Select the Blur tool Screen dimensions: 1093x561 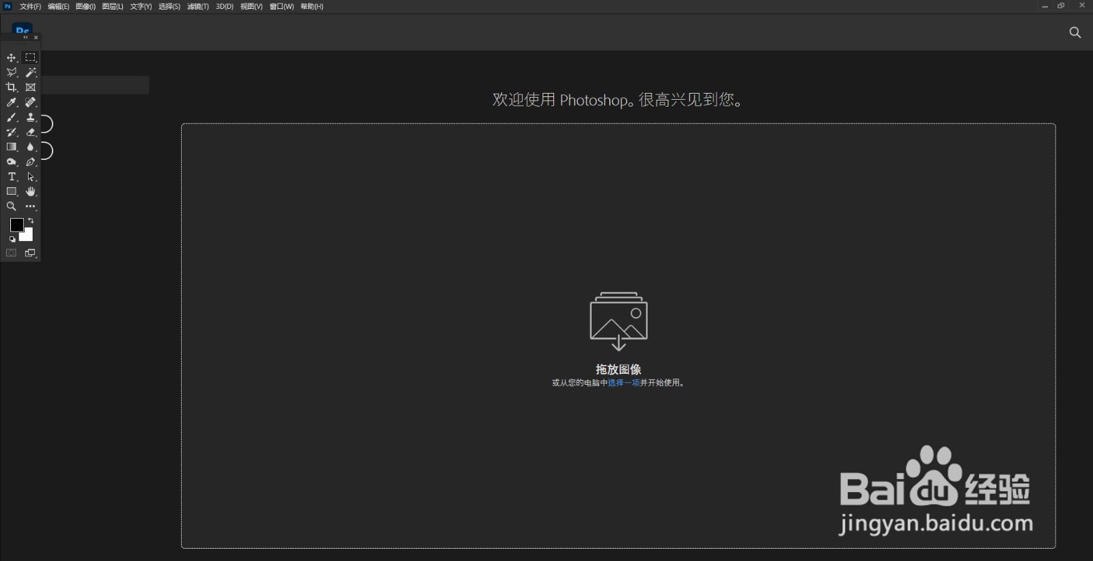[x=31, y=147]
